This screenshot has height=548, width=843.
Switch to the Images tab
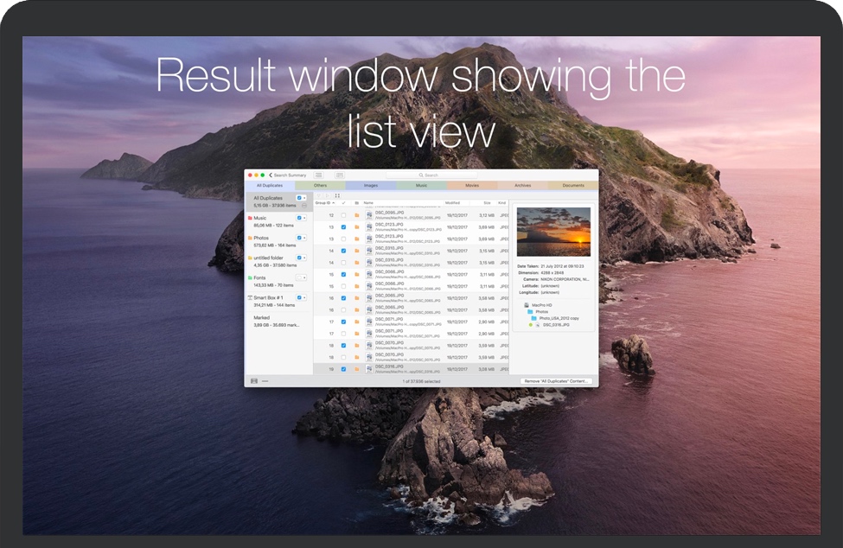tap(371, 185)
